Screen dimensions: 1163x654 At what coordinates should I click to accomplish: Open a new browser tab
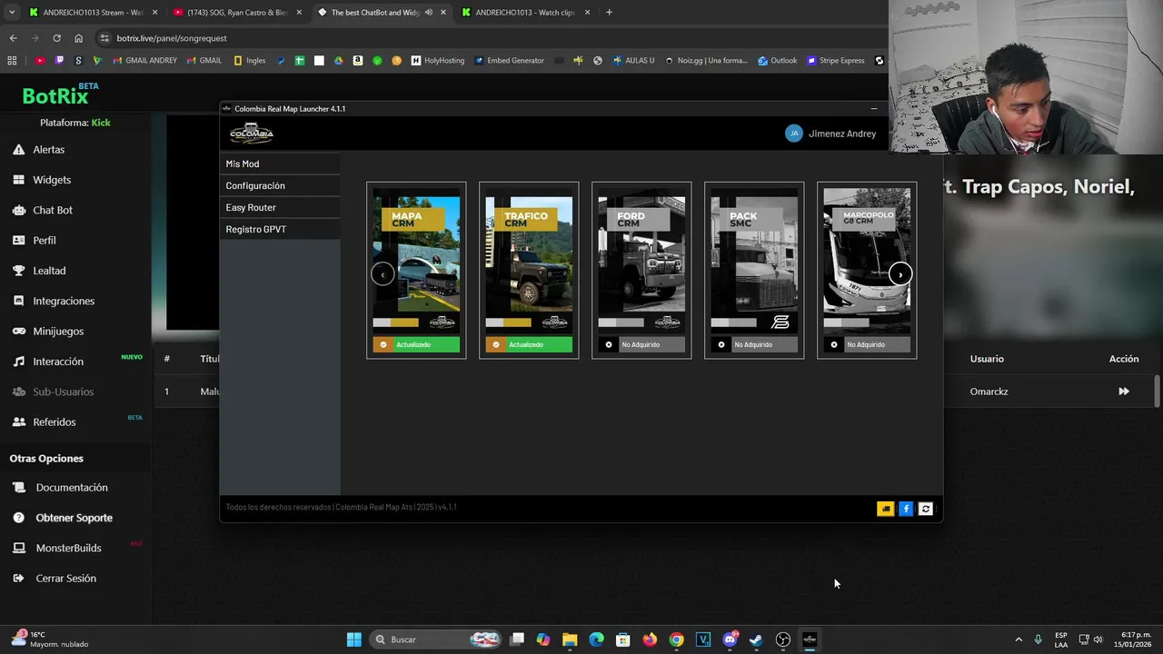[609, 13]
